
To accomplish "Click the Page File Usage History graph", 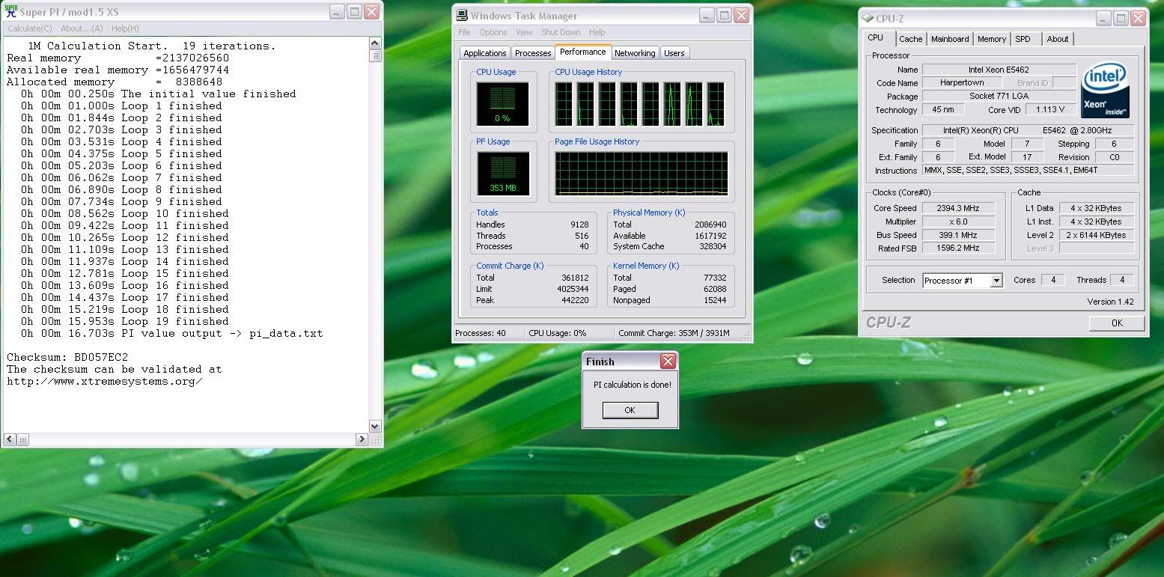I will tap(642, 174).
